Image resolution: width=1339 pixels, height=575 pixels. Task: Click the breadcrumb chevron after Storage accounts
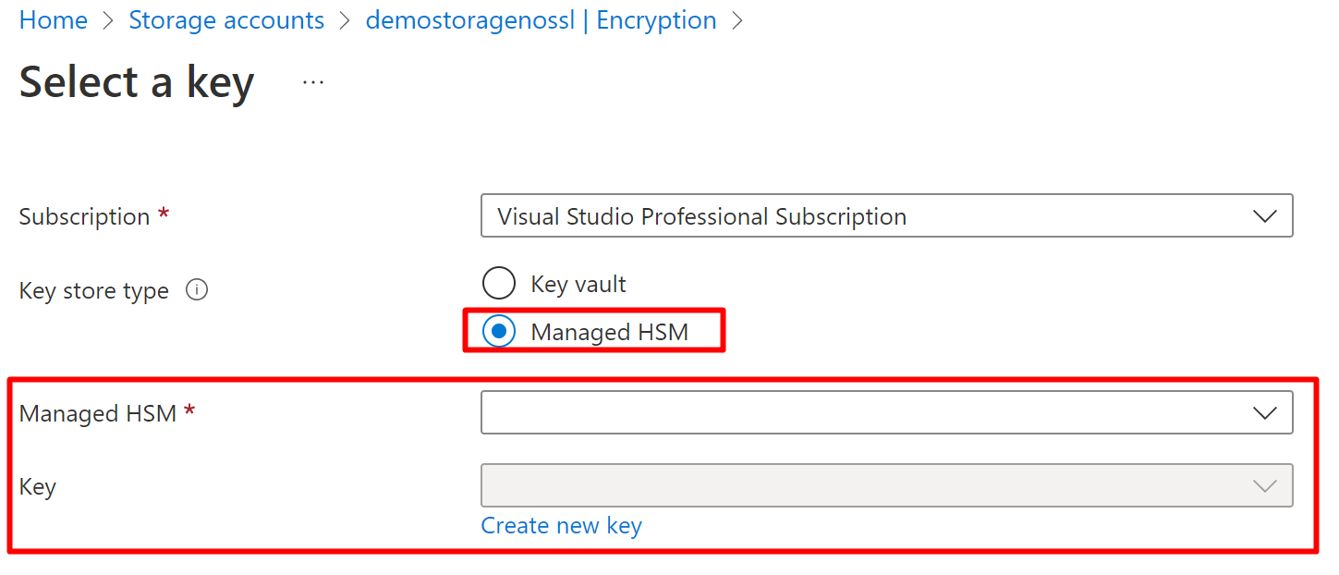pos(346,20)
